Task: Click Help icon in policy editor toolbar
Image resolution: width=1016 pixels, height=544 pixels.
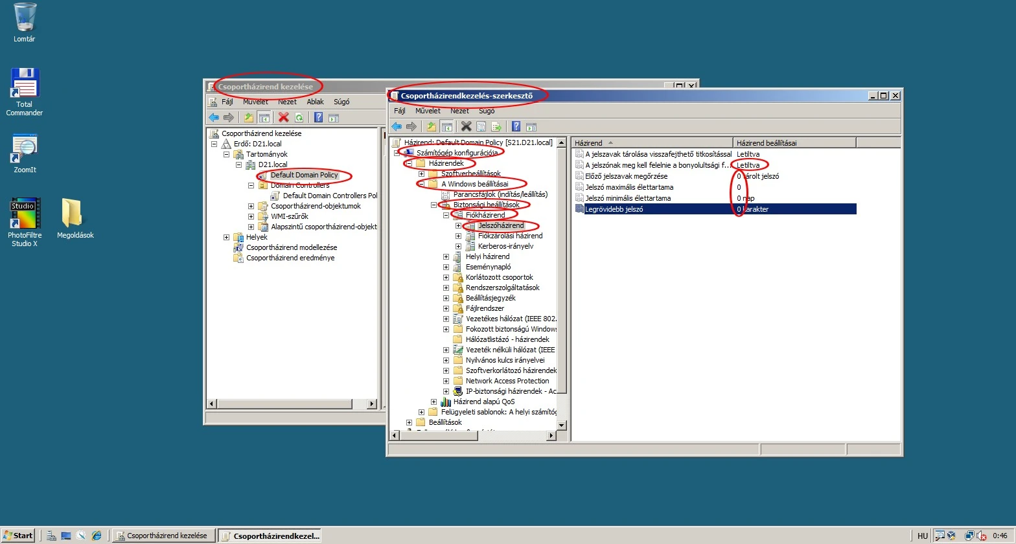Action: click(x=516, y=126)
